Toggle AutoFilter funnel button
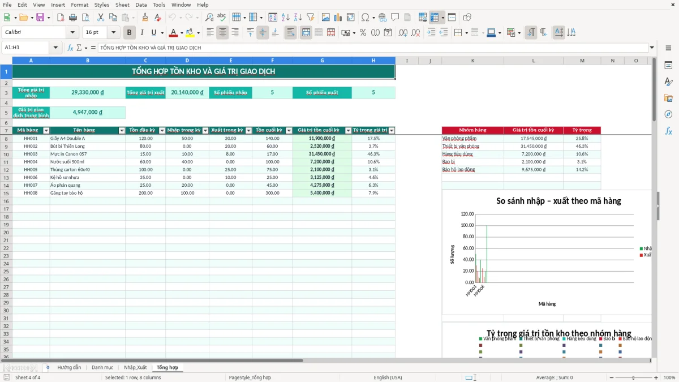The height and width of the screenshot is (382, 679). pyautogui.click(x=310, y=18)
